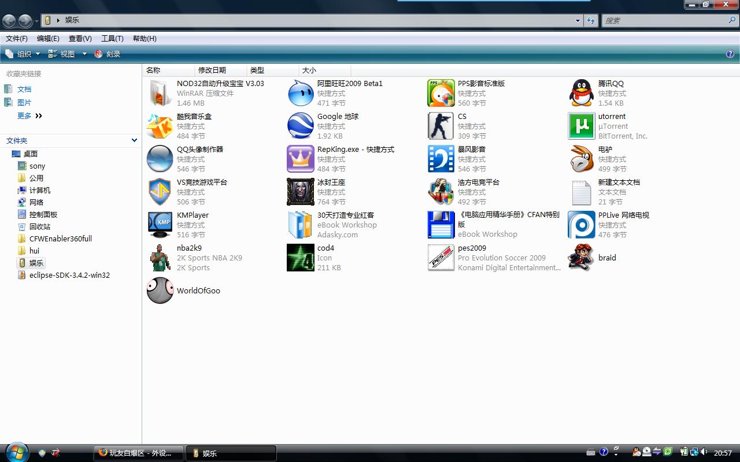This screenshot has width=740, height=462.
Task: Open the PPS影音标准版 shortcut icon
Action: click(441, 93)
